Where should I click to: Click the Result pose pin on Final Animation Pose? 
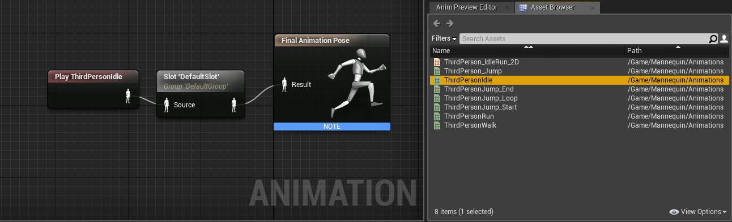coord(285,84)
